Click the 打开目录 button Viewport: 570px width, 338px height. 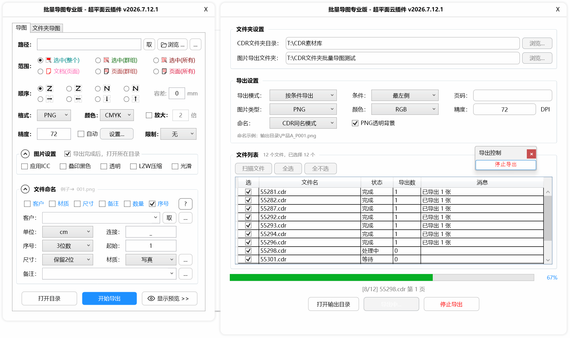(x=49, y=299)
